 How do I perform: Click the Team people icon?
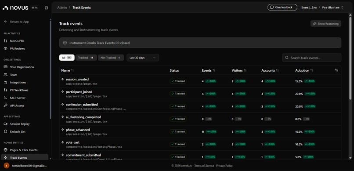point(6,75)
